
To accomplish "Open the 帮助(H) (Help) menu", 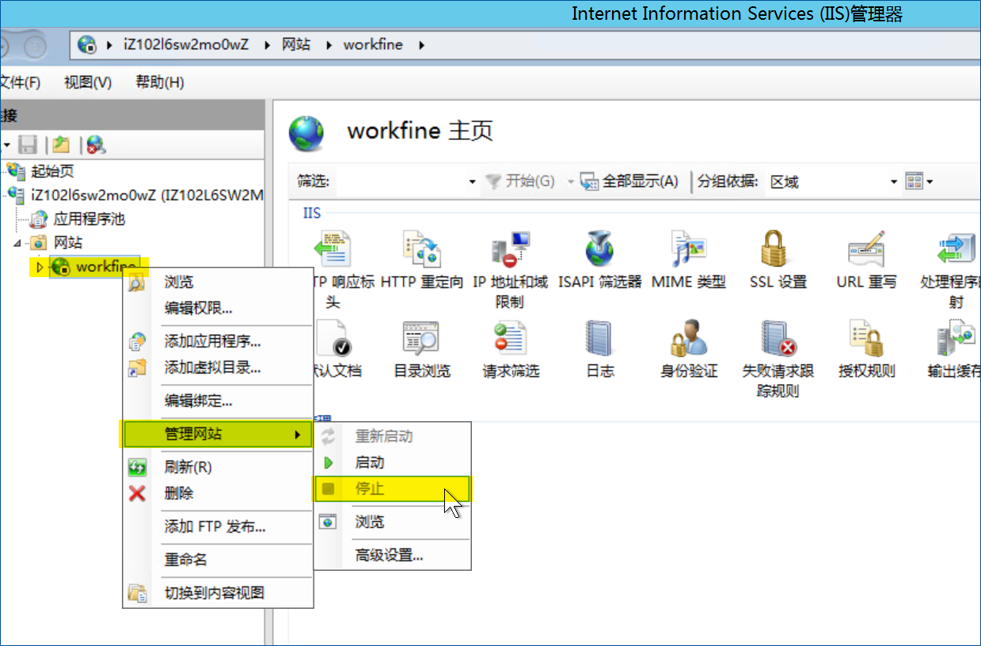I will click(x=160, y=82).
